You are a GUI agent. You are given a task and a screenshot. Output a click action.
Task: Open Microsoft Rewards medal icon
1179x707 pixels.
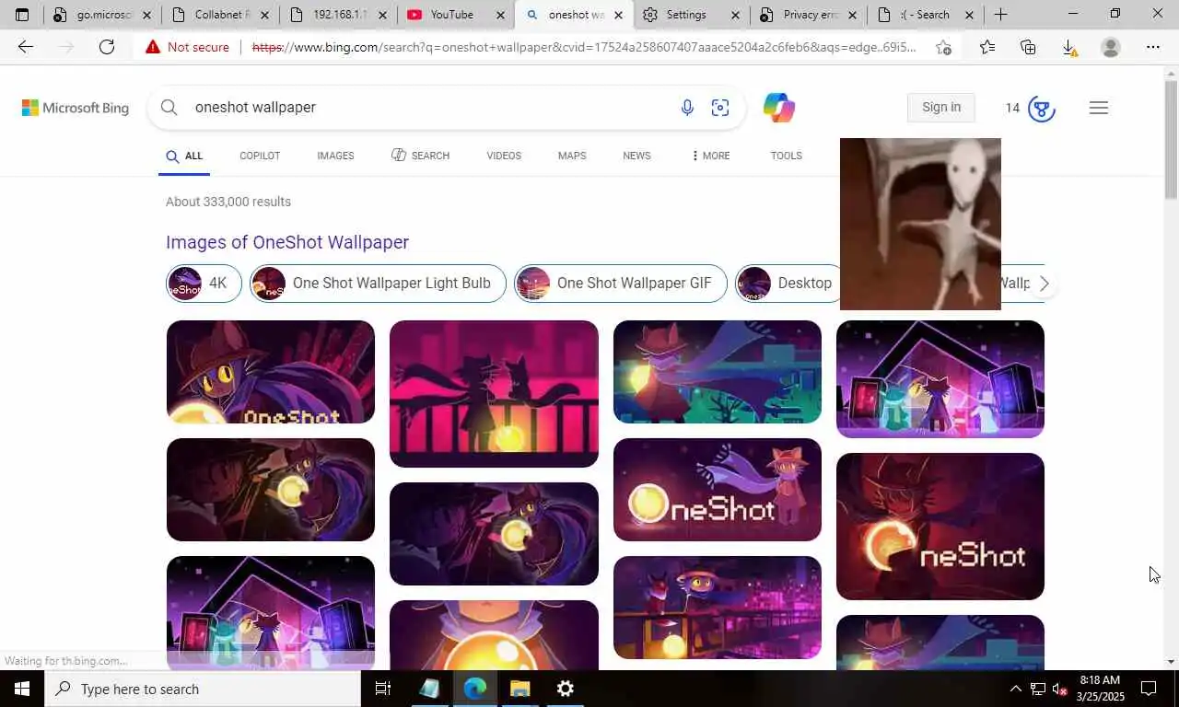(1042, 109)
